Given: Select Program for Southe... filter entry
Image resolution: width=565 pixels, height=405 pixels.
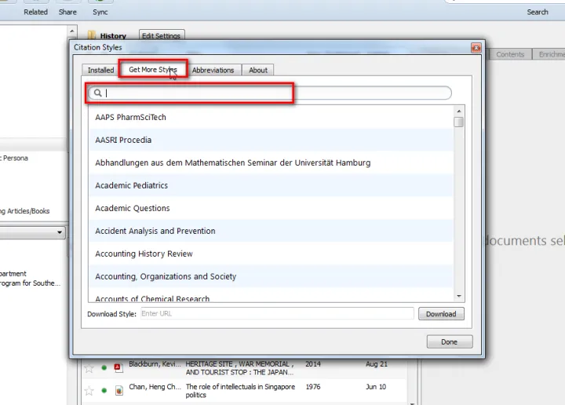Looking at the screenshot, I should coord(30,283).
